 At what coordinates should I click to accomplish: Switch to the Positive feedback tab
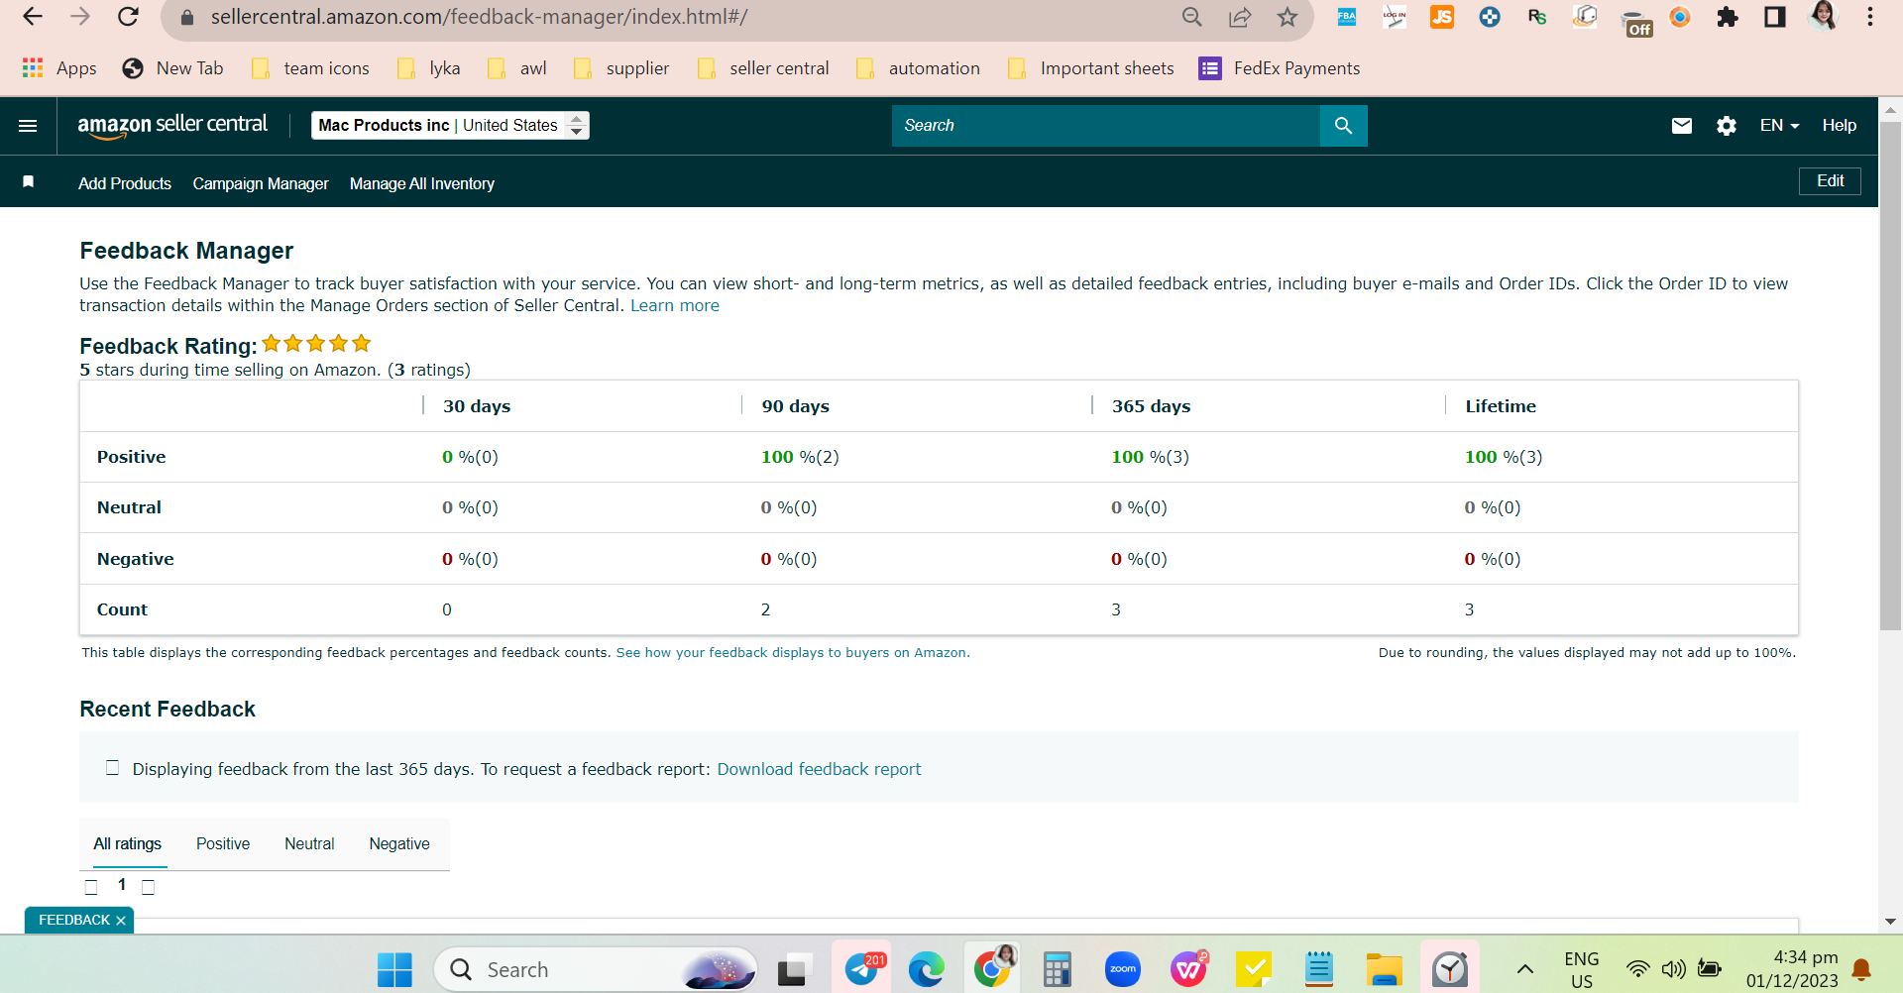pyautogui.click(x=223, y=843)
